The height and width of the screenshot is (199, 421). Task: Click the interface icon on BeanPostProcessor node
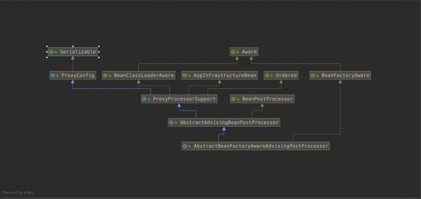(233, 99)
